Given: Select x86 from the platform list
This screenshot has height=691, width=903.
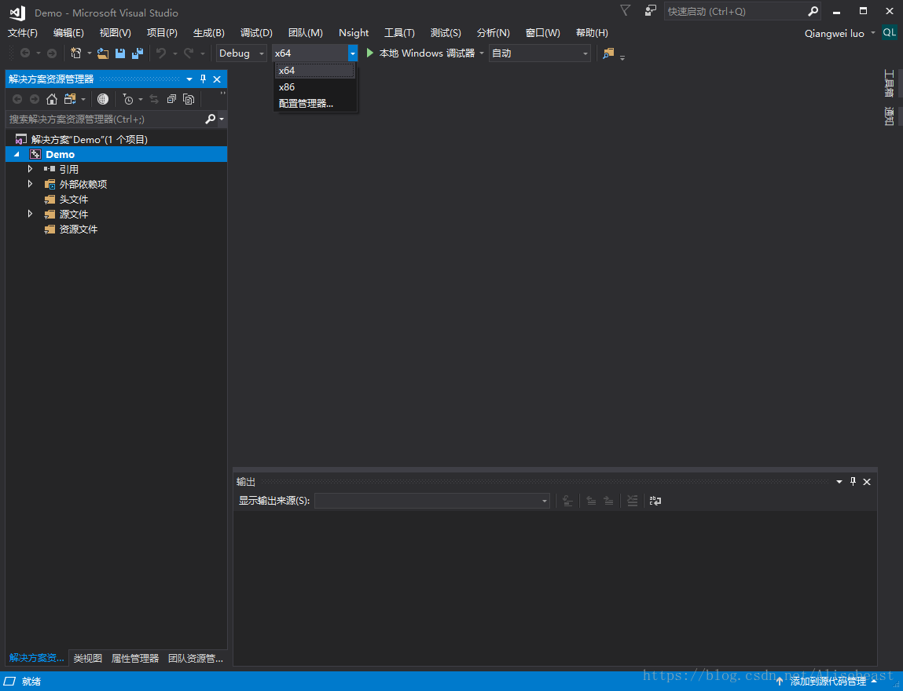Looking at the screenshot, I should pyautogui.click(x=315, y=87).
